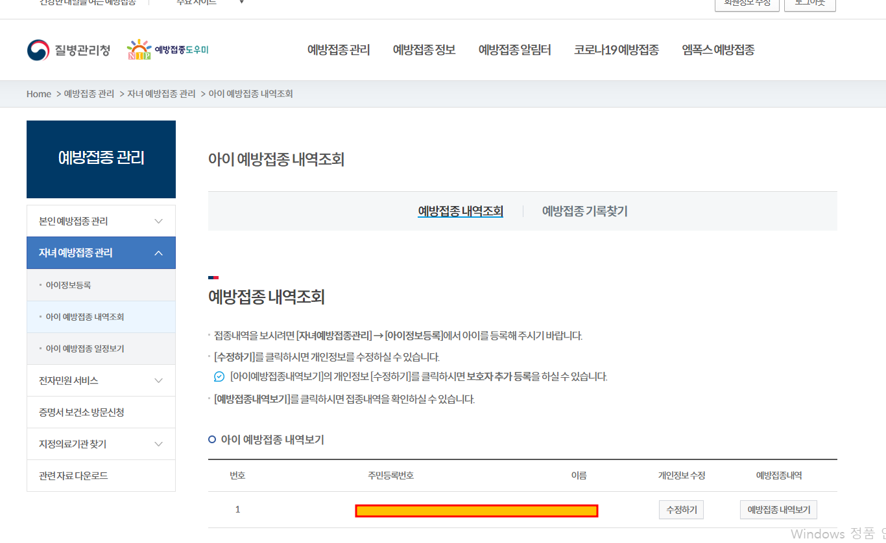Viewport: 886px width, 543px height.
Task: Click the 예방접종 관리 sidebar title box
Action: (101, 159)
